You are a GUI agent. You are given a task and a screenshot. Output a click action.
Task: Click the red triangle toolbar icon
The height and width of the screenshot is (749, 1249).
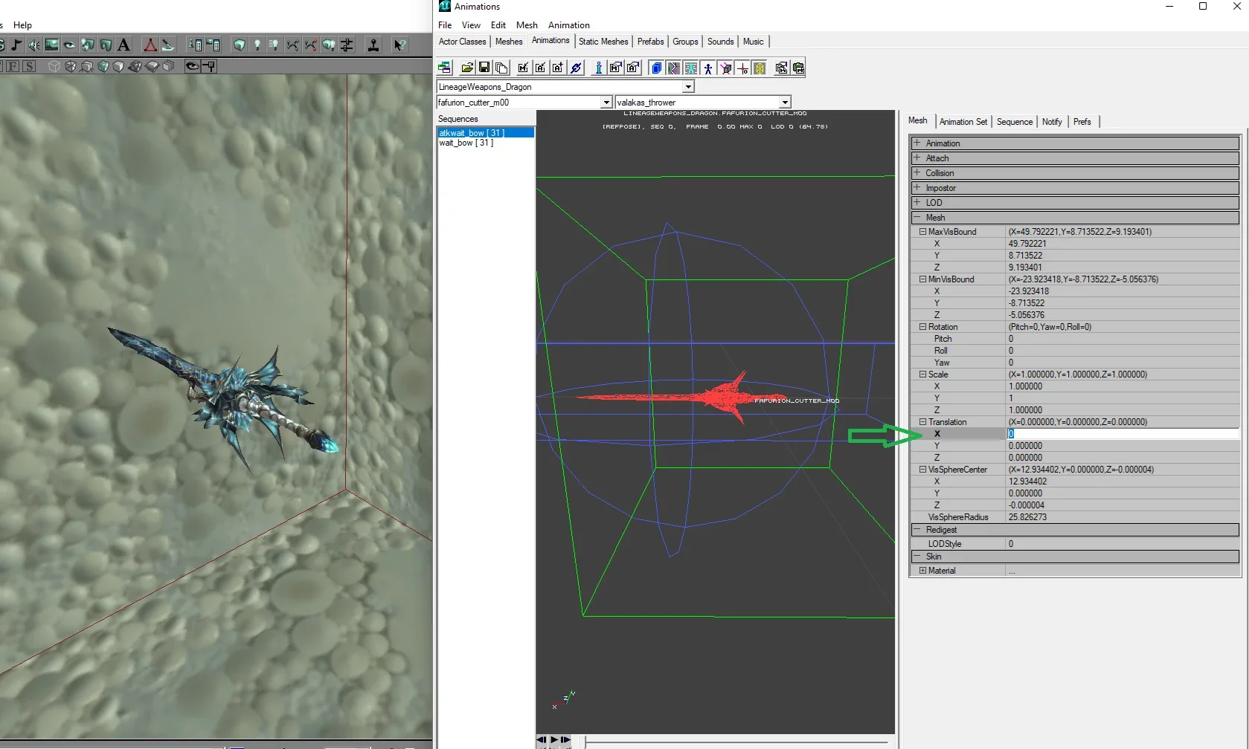tap(150, 45)
